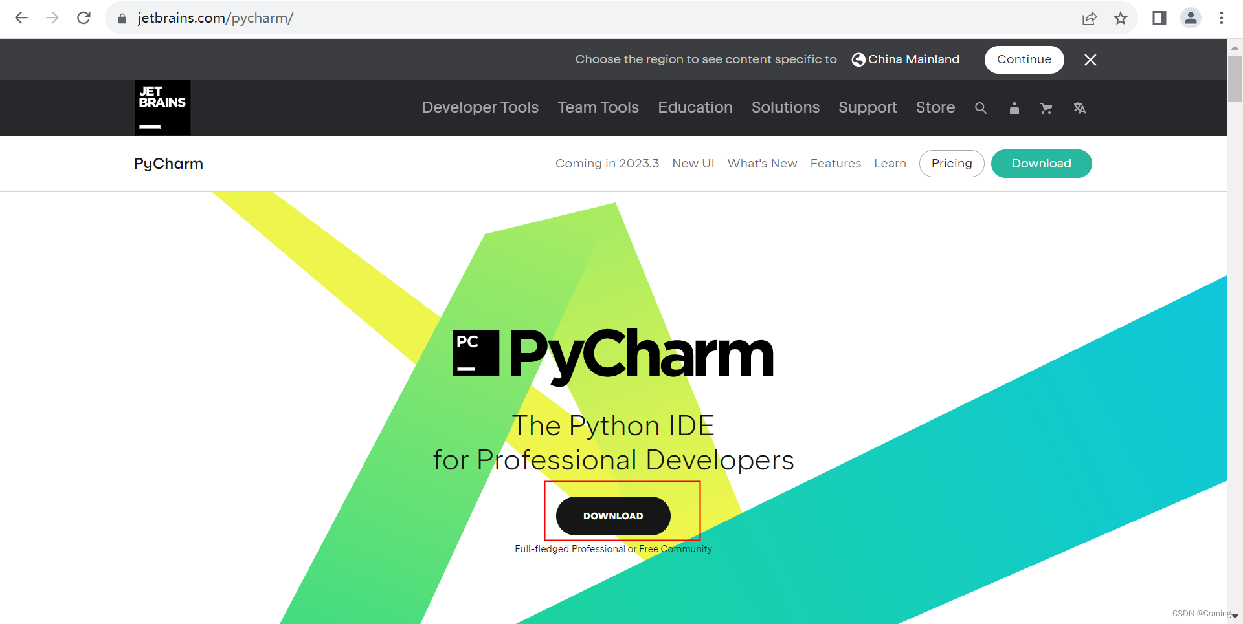The image size is (1243, 624).
Task: View site security via the lock icon
Action: 122,17
